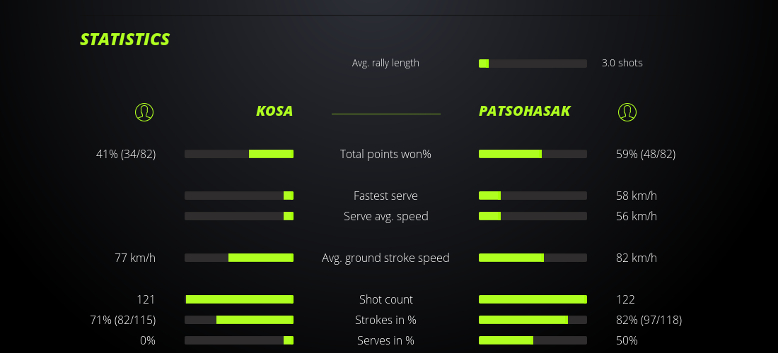Click Kosa's average ground stroke speed bar

click(x=239, y=258)
